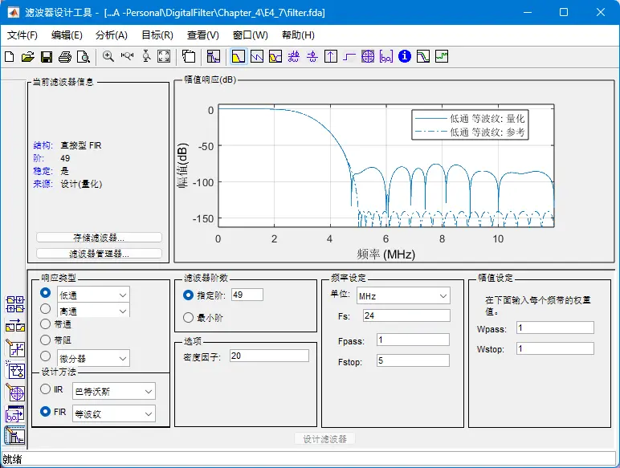This screenshot has width=620, height=468.
Task: Display the group delay response
Action: [294, 56]
